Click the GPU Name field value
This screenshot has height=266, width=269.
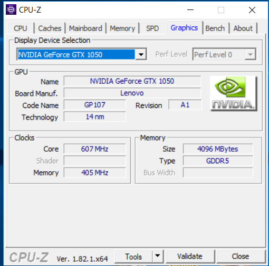tap(132, 81)
